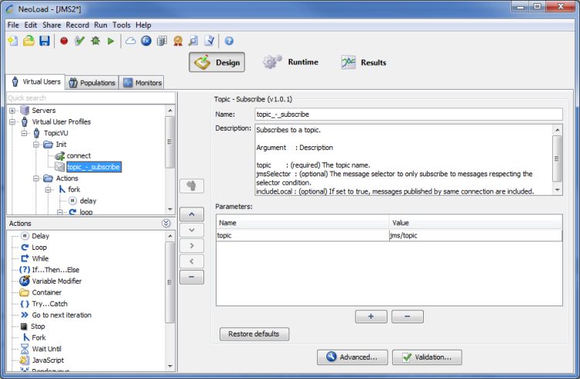Click the documents stack toolbar icon
This screenshot has height=379, width=580.
pos(162,41)
